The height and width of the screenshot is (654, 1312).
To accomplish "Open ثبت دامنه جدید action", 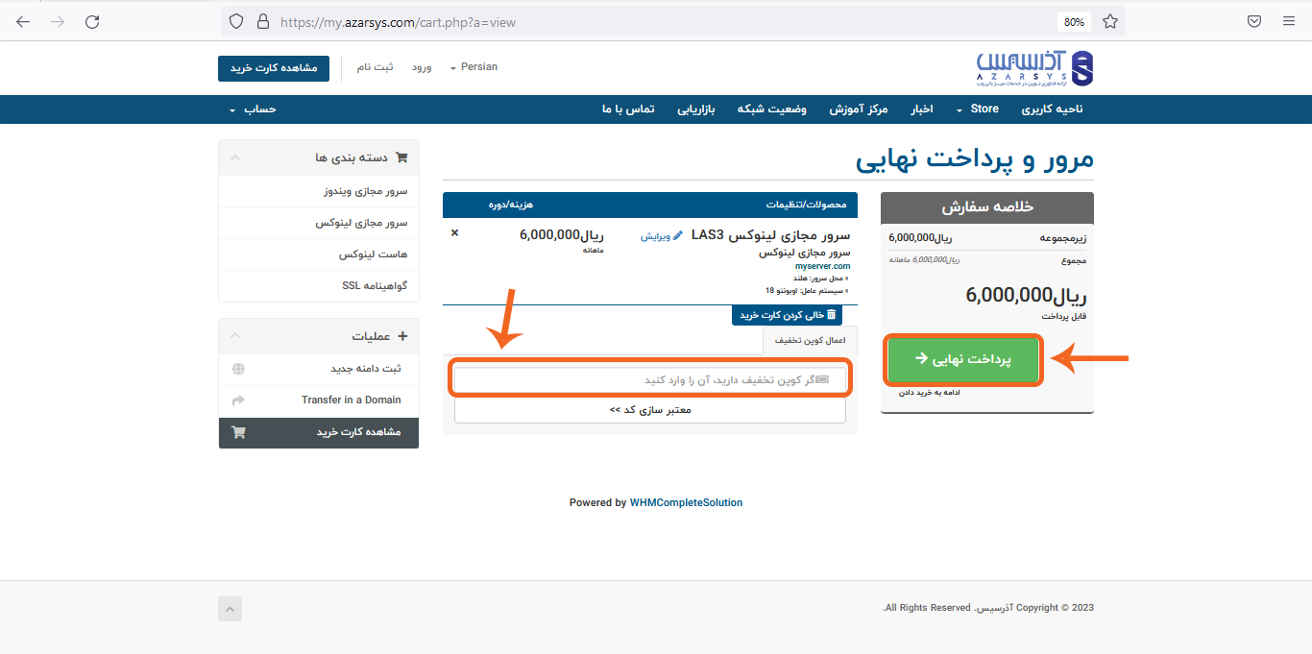I will [319, 370].
